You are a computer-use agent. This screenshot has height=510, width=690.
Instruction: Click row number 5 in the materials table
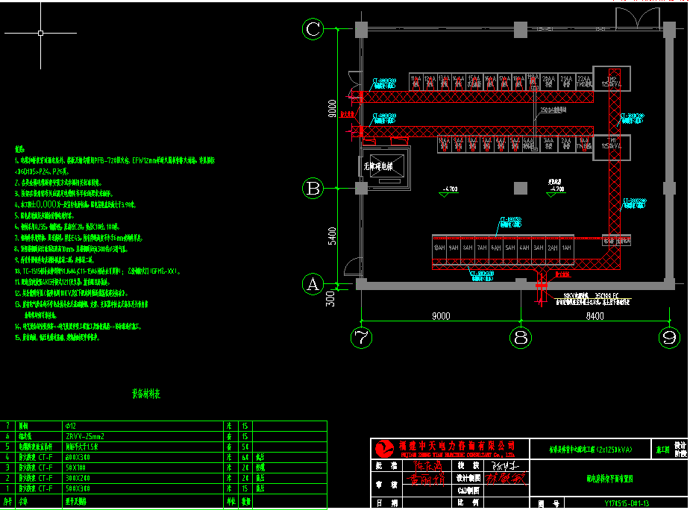coord(7,447)
